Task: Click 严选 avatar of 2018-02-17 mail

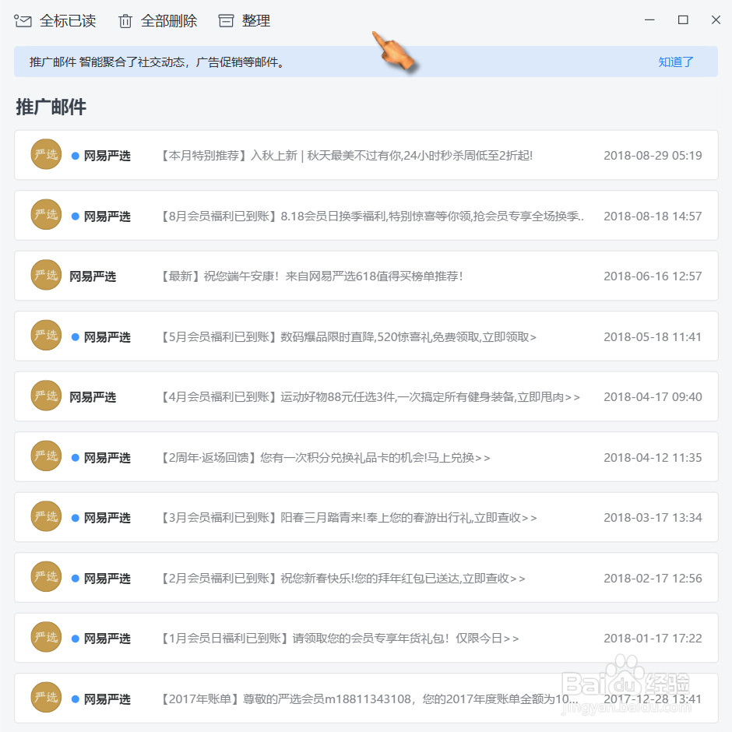Action: pos(46,577)
